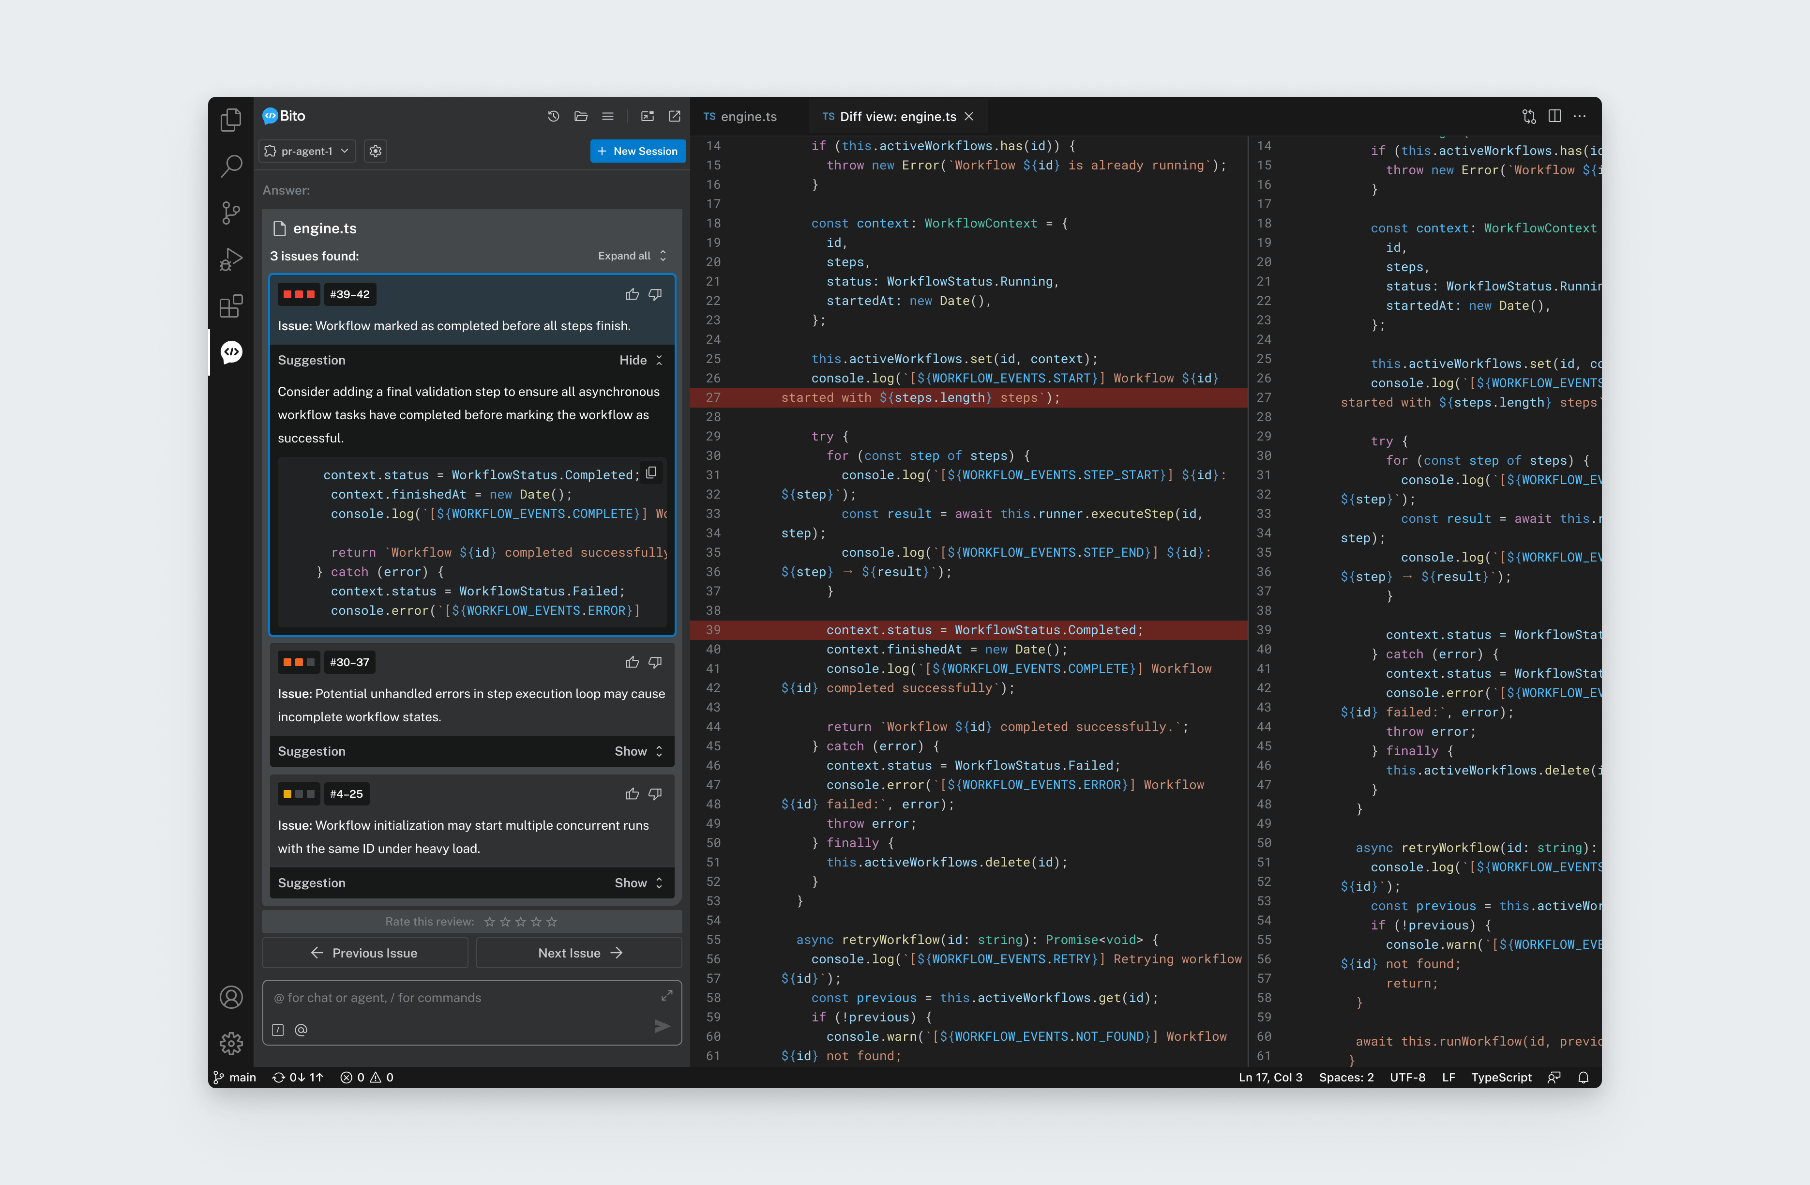Expand all issues in engine.ts
This screenshot has width=1810, height=1185.
[632, 257]
